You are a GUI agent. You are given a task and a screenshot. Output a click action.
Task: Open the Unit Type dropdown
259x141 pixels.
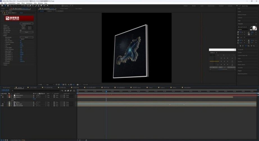tap(26, 39)
